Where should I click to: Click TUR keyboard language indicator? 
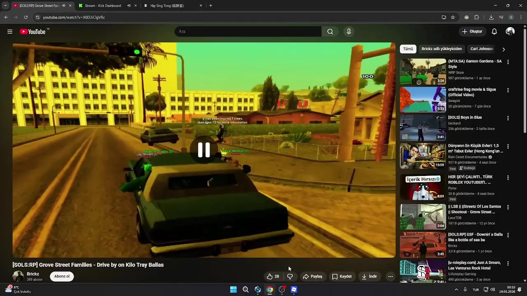click(476, 289)
